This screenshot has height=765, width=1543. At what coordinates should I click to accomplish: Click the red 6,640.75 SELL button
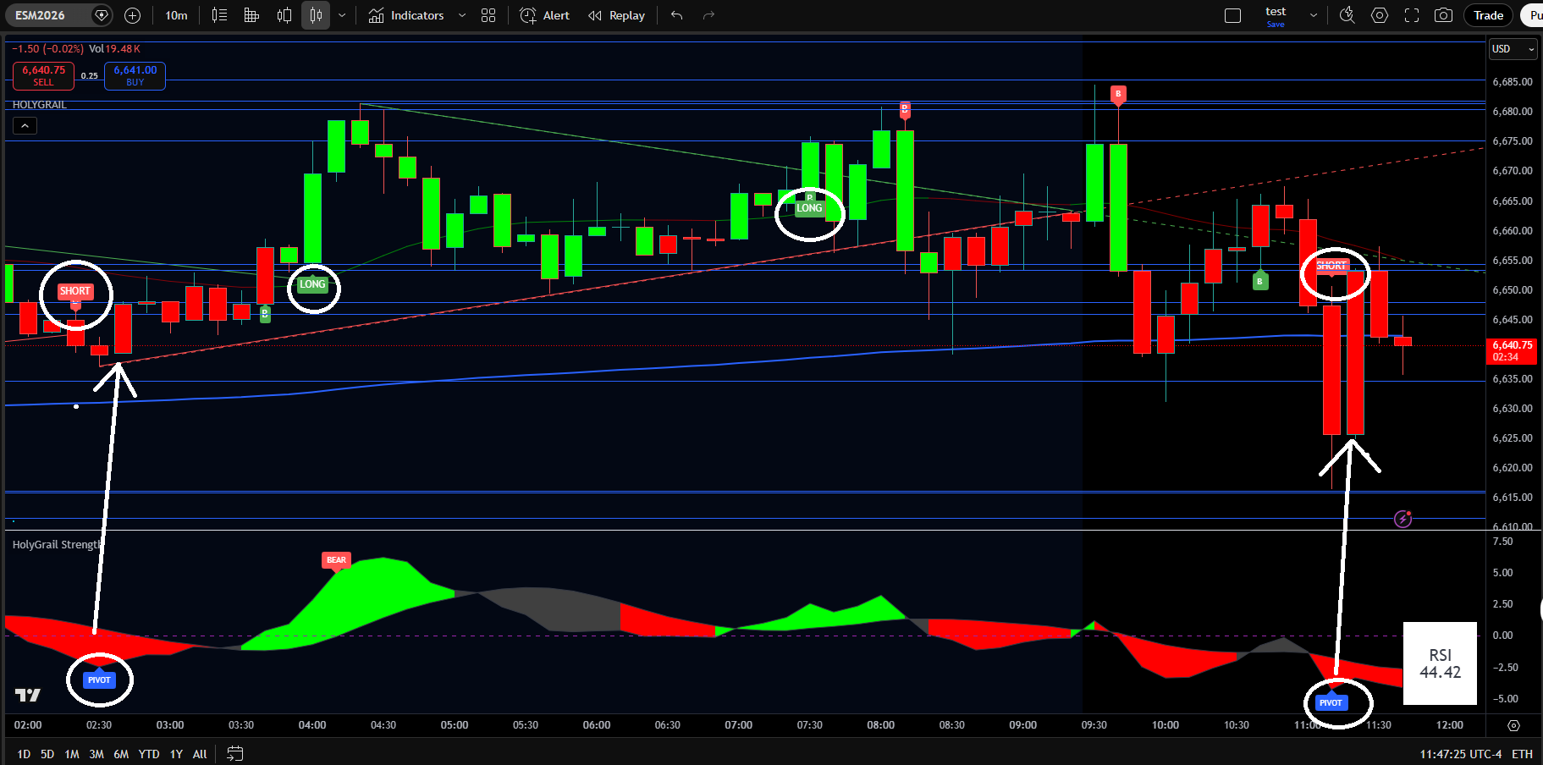(x=43, y=75)
